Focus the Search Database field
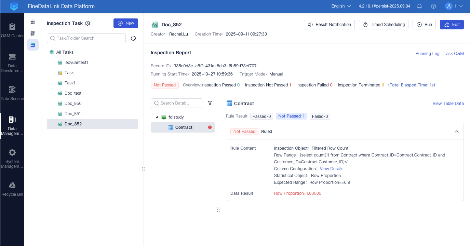The image size is (470, 246). click(x=176, y=103)
